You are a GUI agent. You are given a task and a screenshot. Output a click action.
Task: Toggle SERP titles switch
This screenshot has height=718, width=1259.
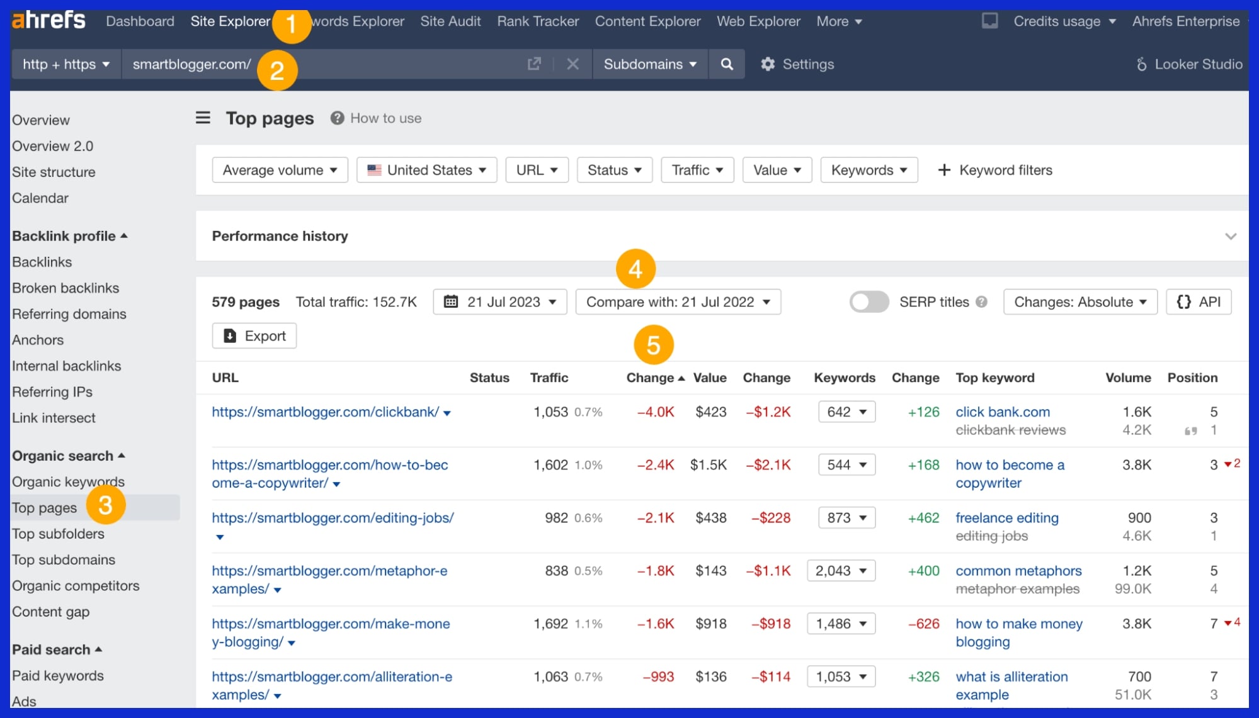[869, 302]
